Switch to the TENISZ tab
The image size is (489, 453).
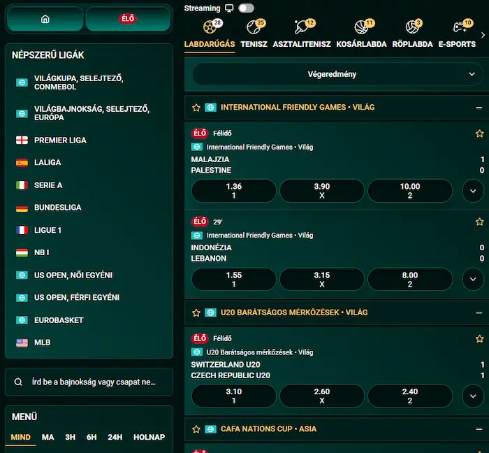pos(254,44)
